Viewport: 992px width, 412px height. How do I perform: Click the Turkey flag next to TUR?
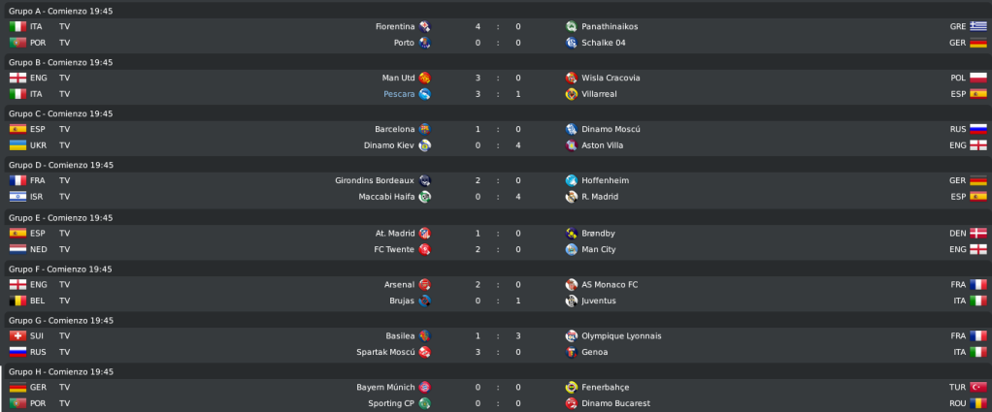978,387
